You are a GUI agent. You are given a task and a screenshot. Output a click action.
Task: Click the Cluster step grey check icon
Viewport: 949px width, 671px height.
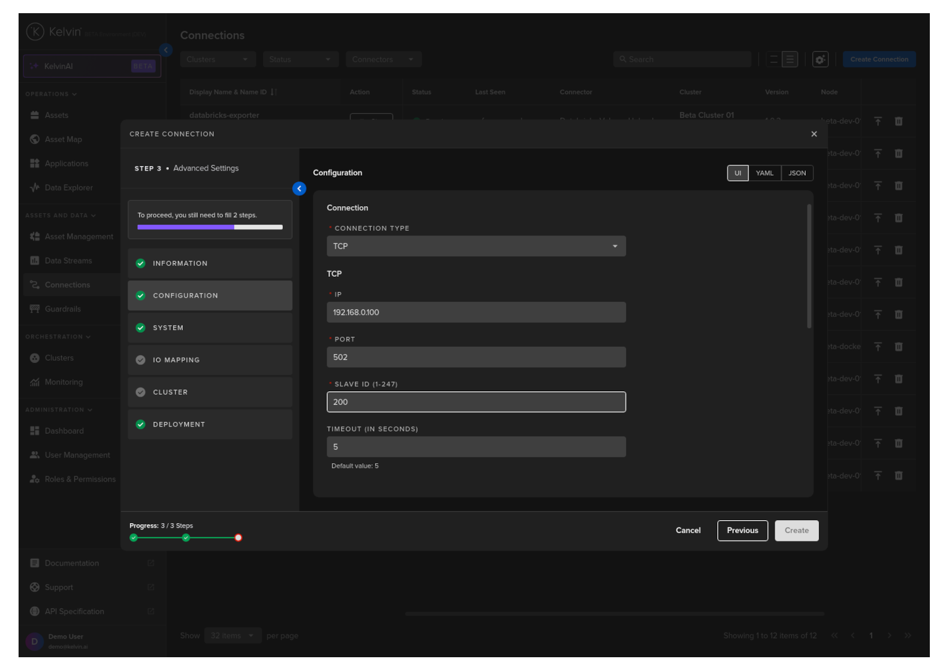tap(141, 392)
